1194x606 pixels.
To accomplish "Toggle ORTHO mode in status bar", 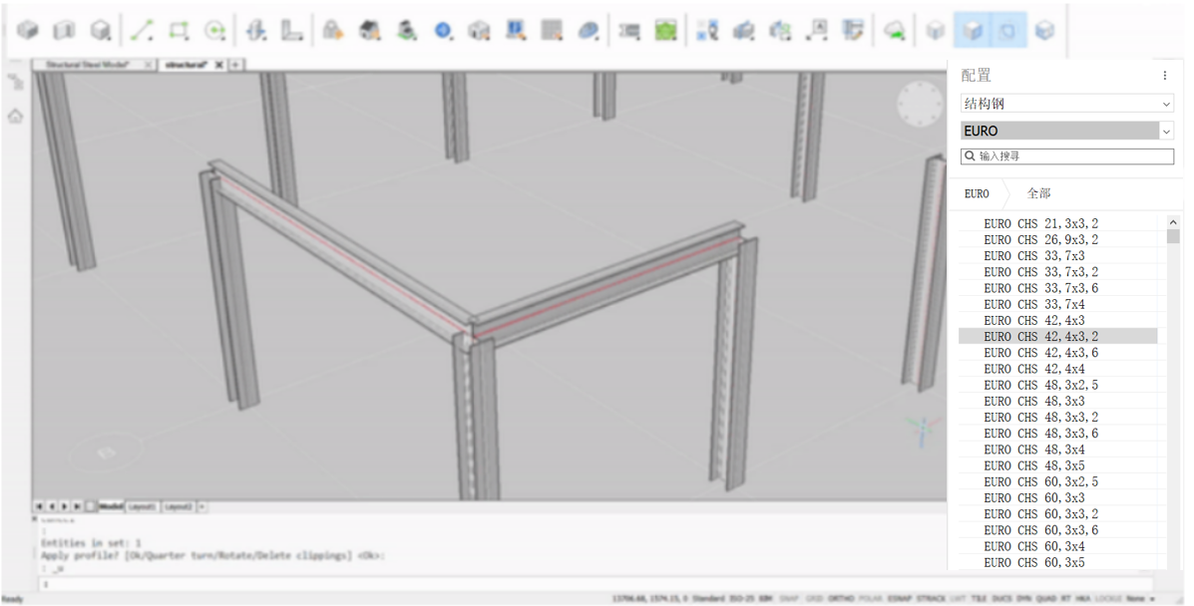I will pyautogui.click(x=841, y=599).
